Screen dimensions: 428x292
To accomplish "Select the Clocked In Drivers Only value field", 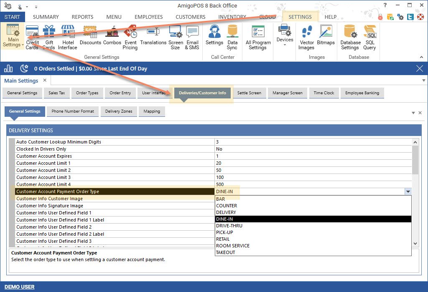I will 313,149.
